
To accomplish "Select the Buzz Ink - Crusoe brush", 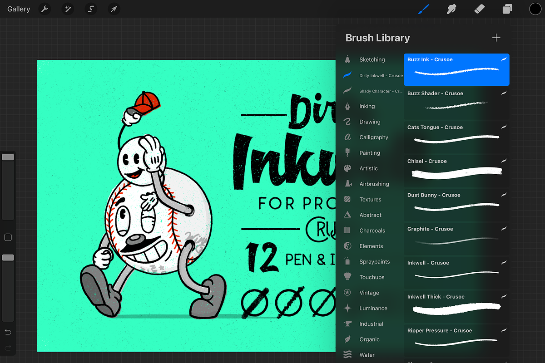I will tap(456, 70).
